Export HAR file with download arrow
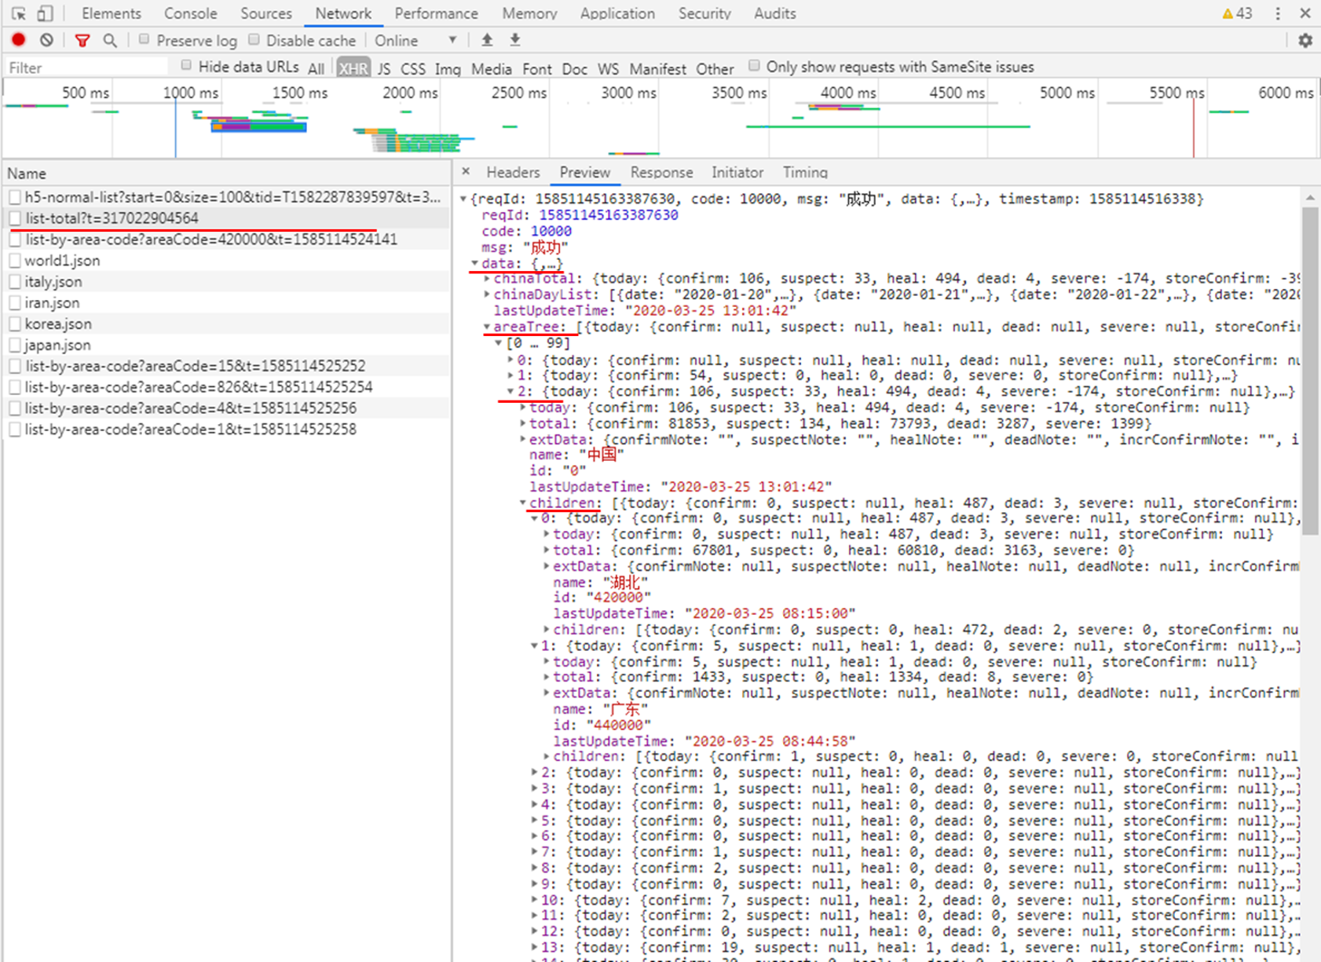 pos(515,39)
